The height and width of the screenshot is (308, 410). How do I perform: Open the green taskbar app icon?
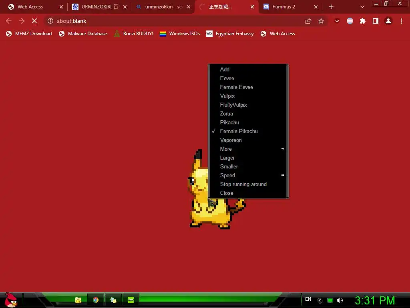pyautogui.click(x=131, y=300)
